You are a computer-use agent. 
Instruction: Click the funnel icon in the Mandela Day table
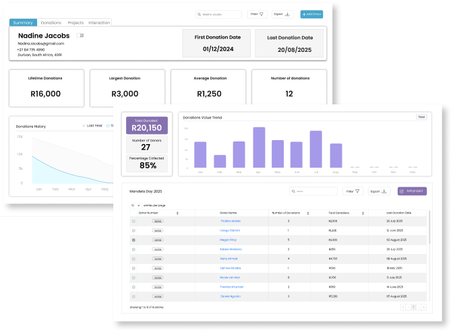click(x=356, y=191)
